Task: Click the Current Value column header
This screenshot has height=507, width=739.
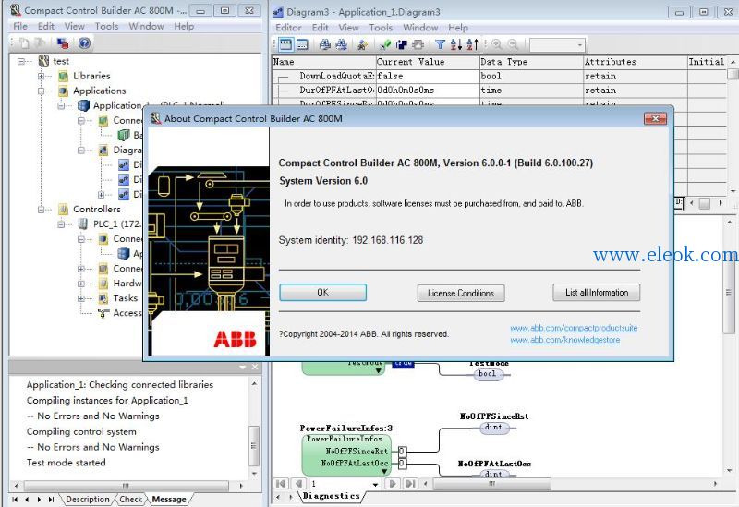Action: (x=427, y=62)
